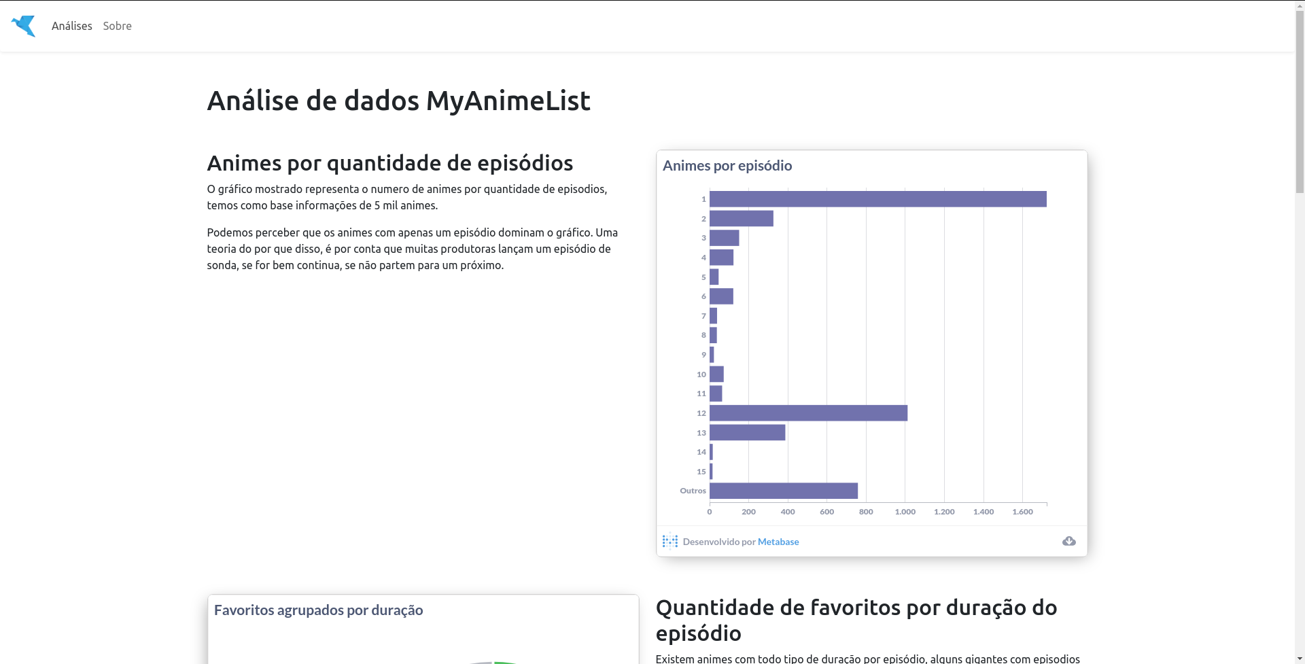Click the '1.600' x-axis tick label
This screenshot has width=1305, height=664.
click(1023, 512)
